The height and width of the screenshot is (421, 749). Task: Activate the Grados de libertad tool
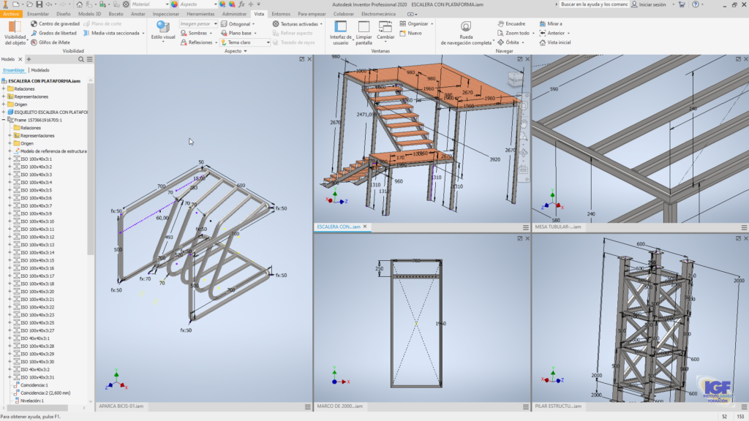click(35, 33)
